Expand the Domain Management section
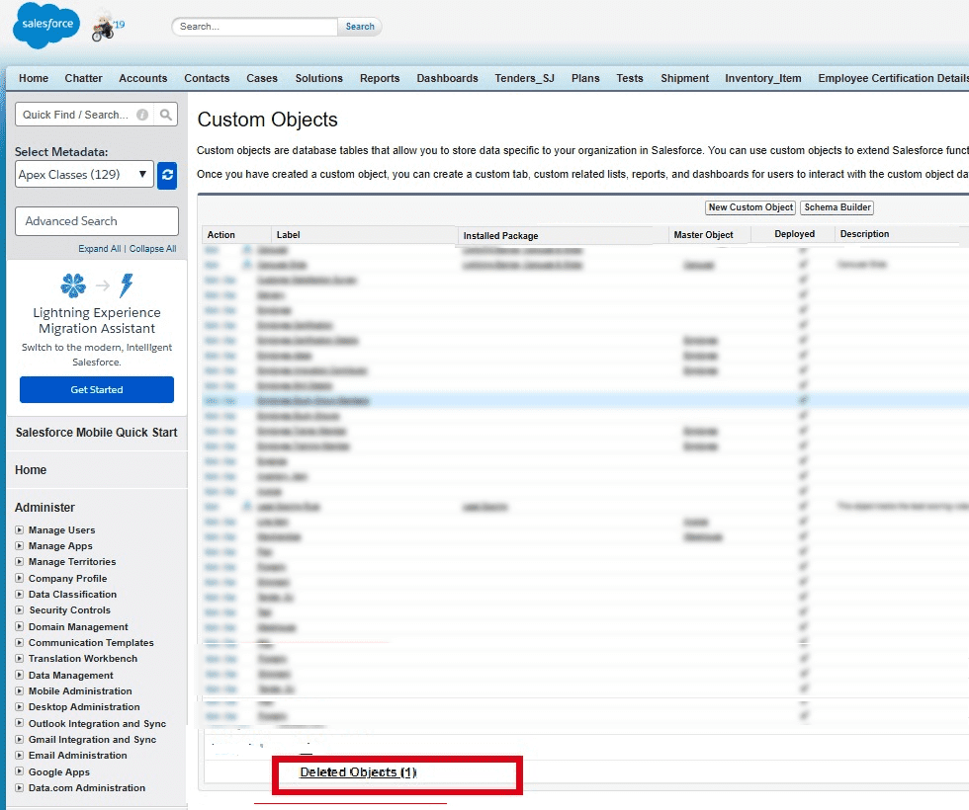Screen dimensions: 969x810 coord(19,626)
